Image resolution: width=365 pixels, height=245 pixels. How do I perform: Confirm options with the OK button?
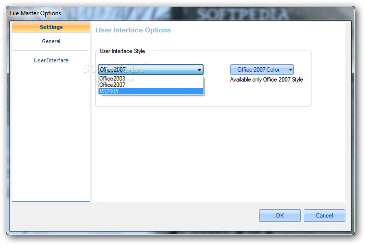[x=280, y=216]
